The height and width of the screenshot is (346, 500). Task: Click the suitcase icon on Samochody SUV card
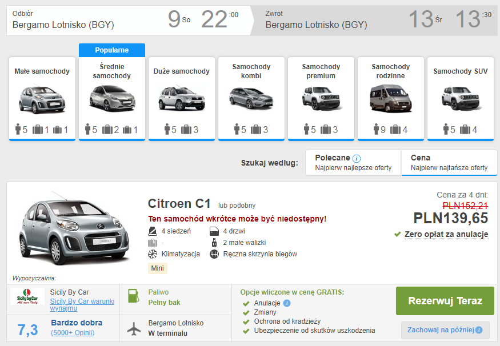[x=465, y=130]
